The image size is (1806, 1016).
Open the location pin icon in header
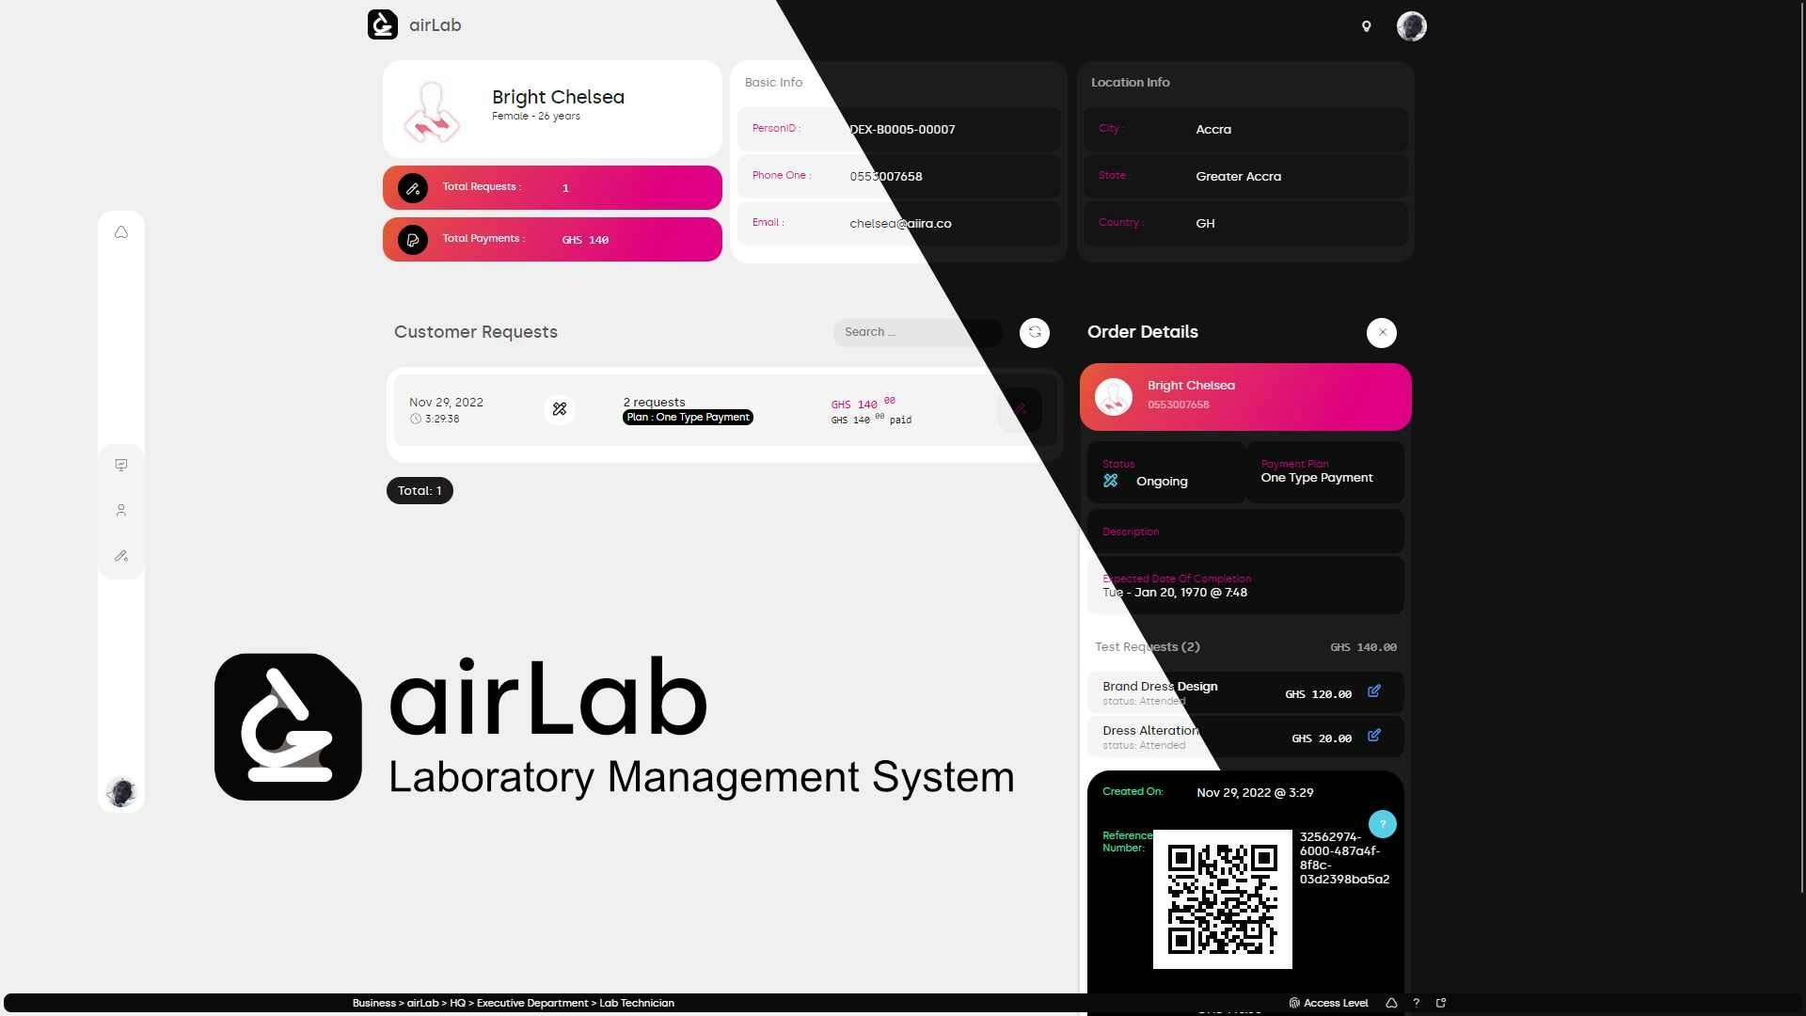tap(1366, 26)
